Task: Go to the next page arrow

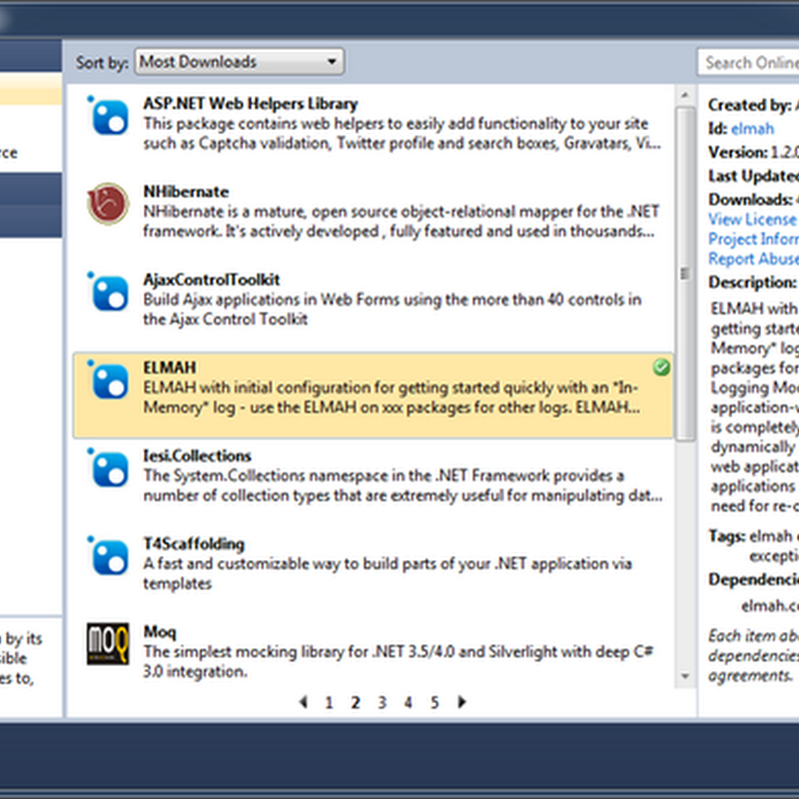Action: click(x=461, y=702)
